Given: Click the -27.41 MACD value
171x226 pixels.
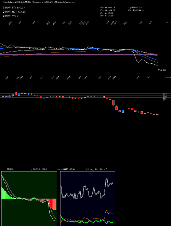Looking at the screenshot, I should (72, 169).
